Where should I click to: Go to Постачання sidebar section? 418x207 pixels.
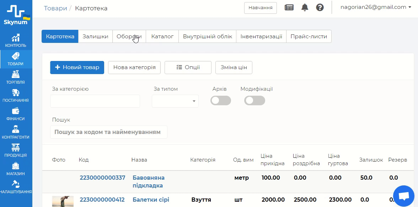point(16,96)
